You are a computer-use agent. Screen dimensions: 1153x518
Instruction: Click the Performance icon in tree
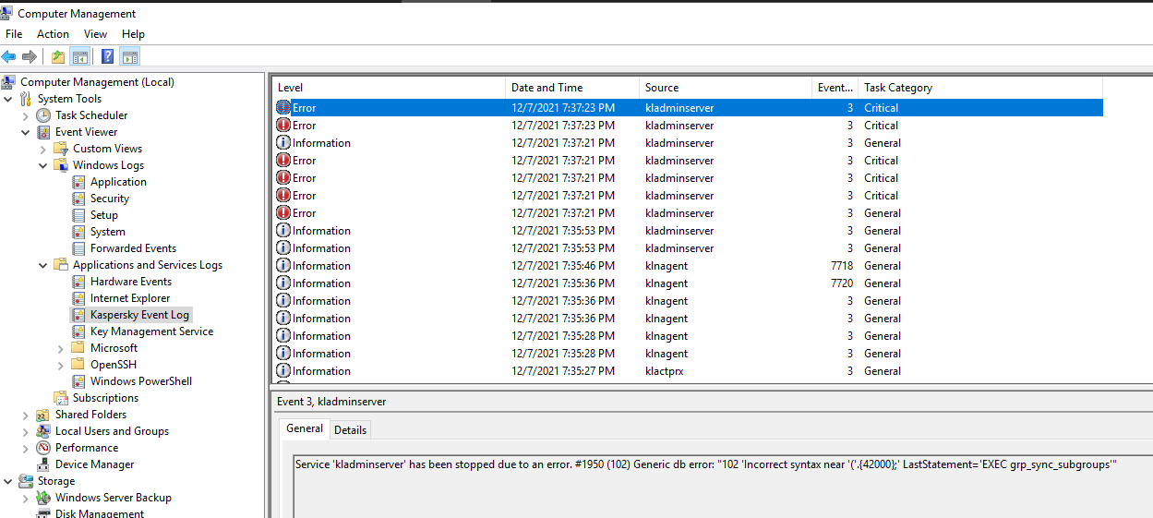(43, 448)
